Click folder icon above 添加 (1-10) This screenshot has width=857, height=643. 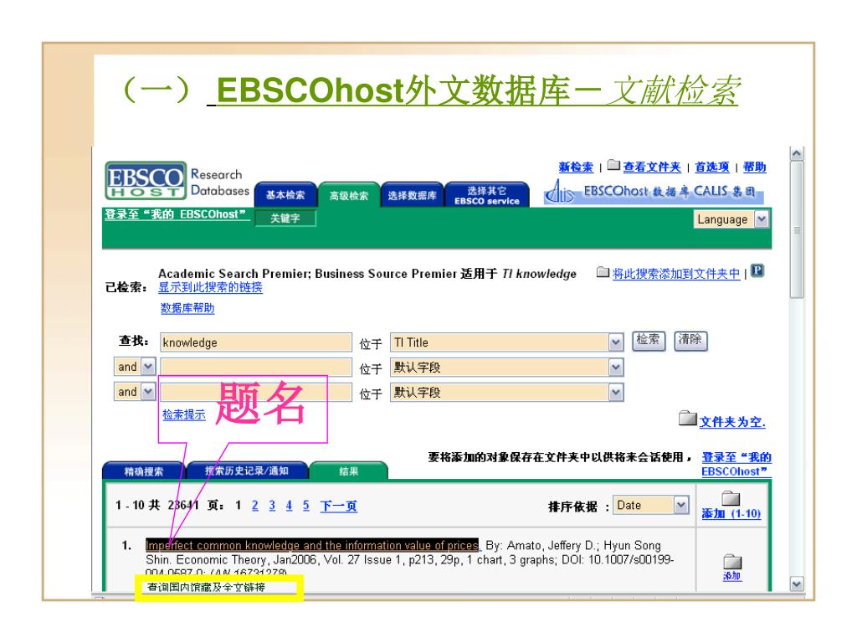click(731, 498)
